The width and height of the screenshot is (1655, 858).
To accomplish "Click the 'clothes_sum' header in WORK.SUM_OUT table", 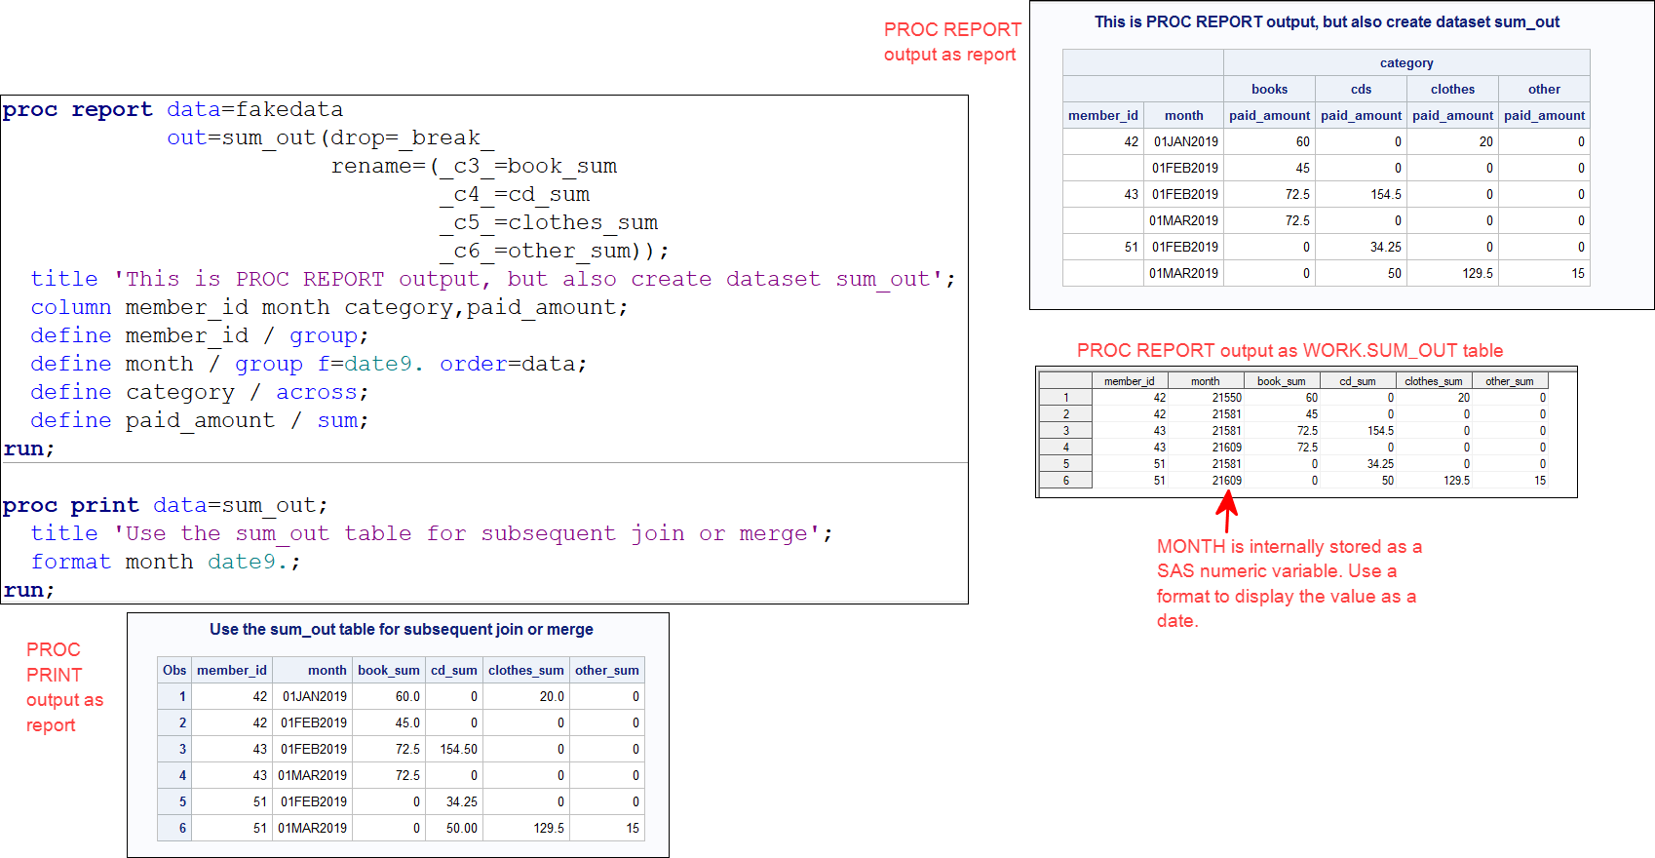I will pos(1433,381).
